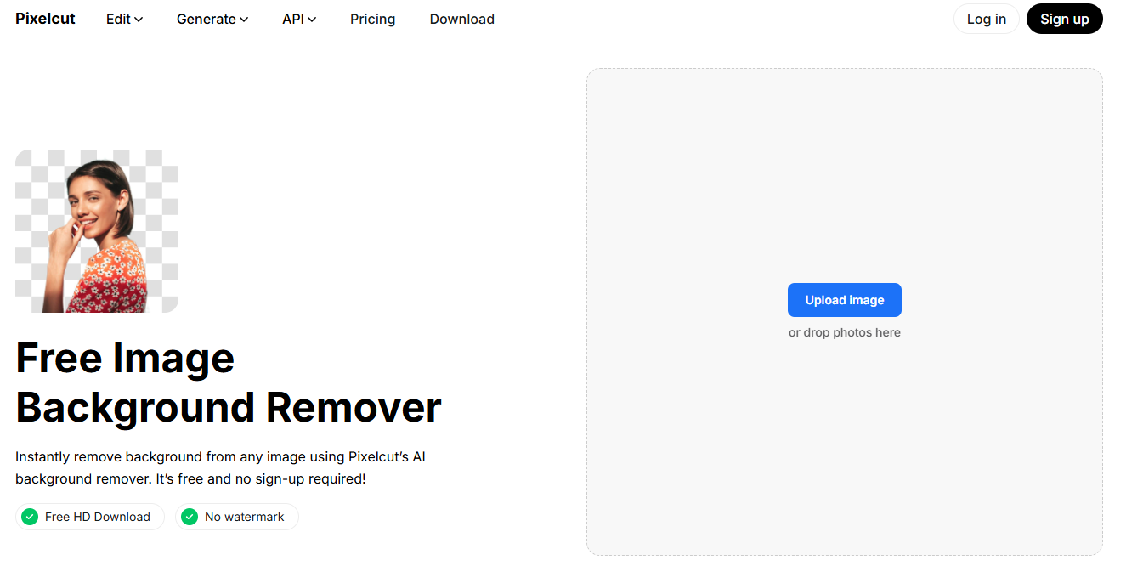Viewport: 1126px width, 566px height.
Task: Click the green checkmark beside No watermark
Action: click(190, 517)
